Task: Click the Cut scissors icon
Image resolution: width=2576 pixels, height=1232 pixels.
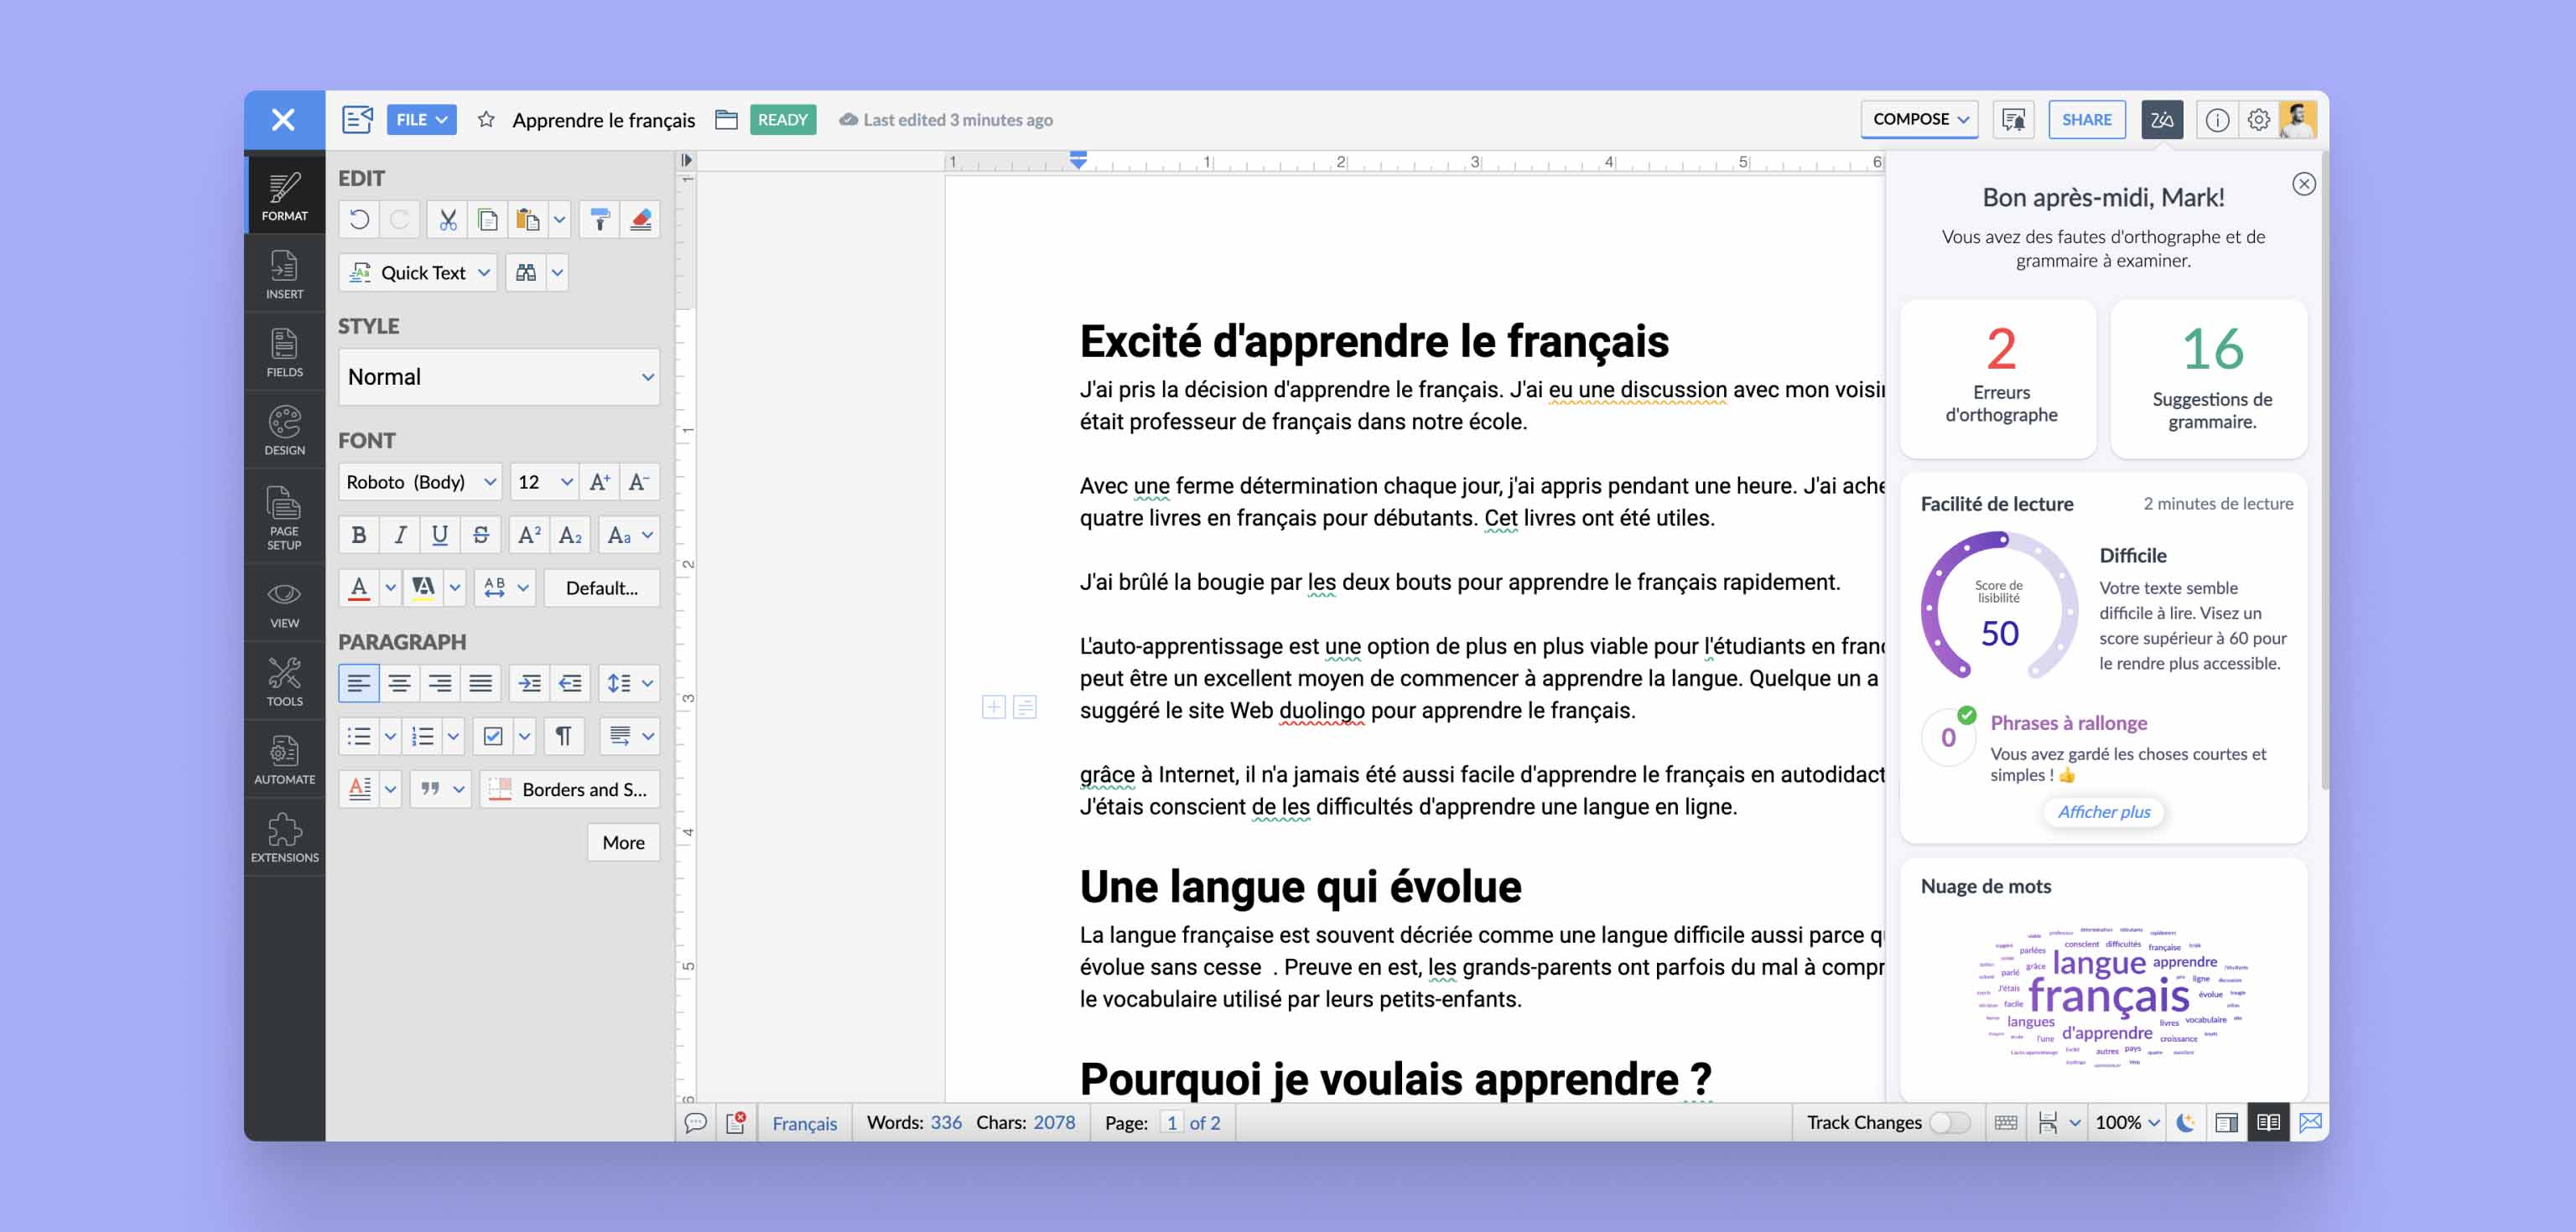Action: coord(447,220)
